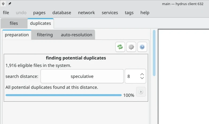Open the services menu

pos(110,13)
